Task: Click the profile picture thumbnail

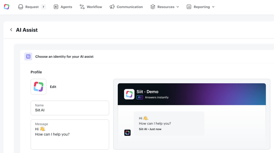Action: click(x=38, y=87)
